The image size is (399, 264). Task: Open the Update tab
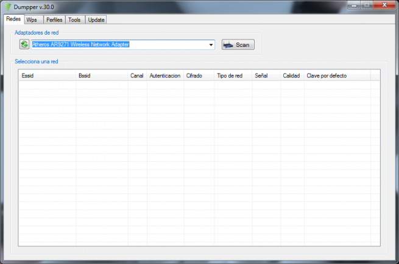(x=96, y=20)
